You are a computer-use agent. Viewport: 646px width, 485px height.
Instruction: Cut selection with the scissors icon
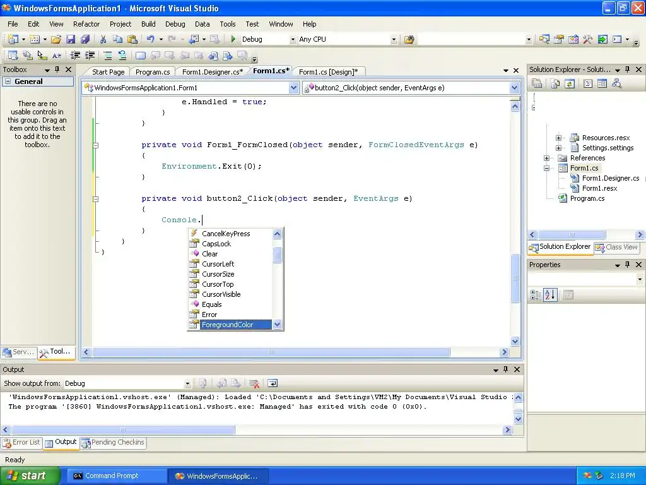pyautogui.click(x=103, y=39)
